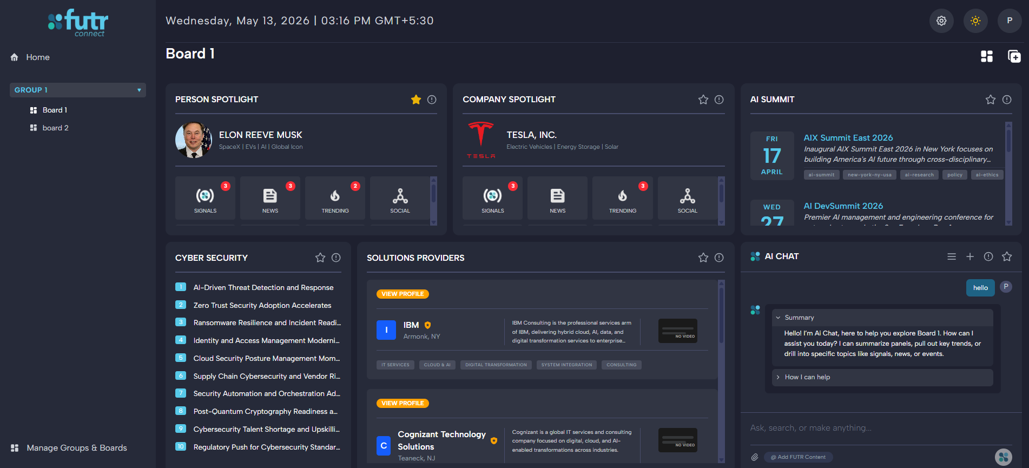Viewport: 1029px width, 468px height.
Task: Show info for Company Spotlight panel
Action: click(x=719, y=100)
